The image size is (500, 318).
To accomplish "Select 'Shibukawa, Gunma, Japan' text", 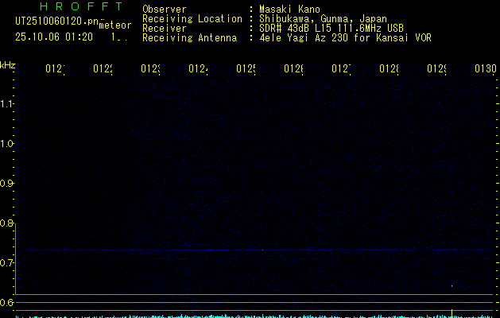I will pyautogui.click(x=323, y=19).
